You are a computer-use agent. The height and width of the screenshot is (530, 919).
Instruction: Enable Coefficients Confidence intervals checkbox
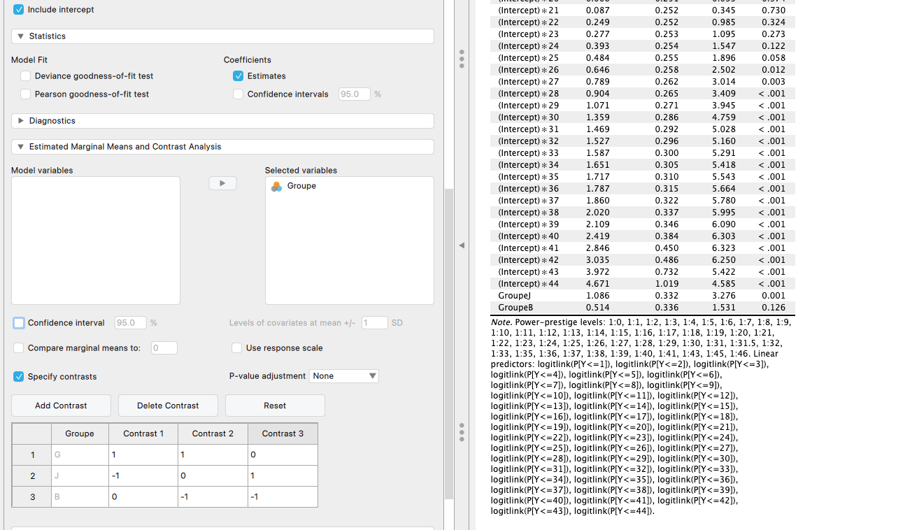pyautogui.click(x=238, y=94)
